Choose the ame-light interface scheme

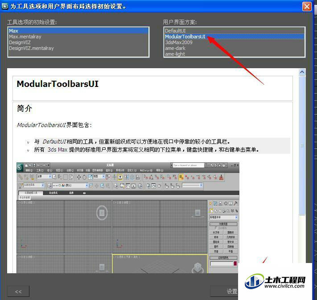[x=234, y=54]
